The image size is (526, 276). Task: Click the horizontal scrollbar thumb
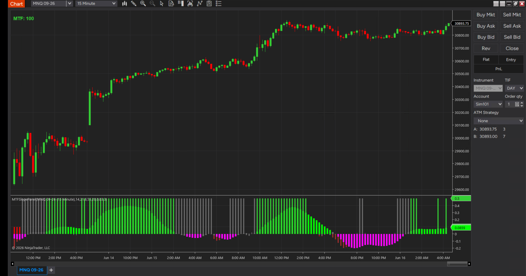tap(457, 264)
